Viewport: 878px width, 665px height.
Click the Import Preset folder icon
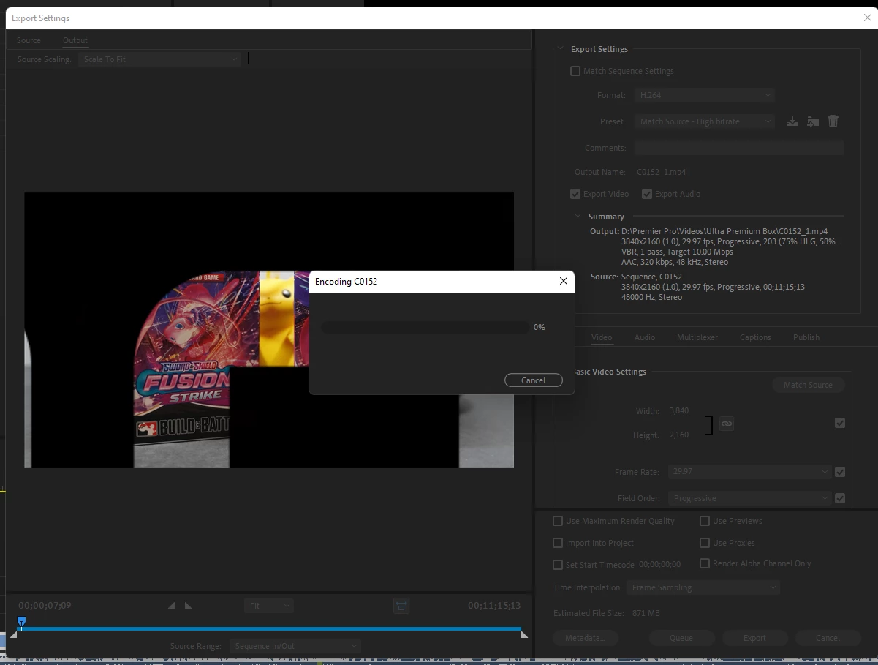(x=812, y=121)
